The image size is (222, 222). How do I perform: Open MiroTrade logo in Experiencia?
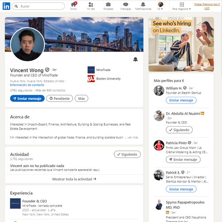[16, 203]
